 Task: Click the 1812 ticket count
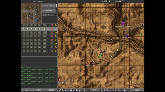tap(119, 1)
